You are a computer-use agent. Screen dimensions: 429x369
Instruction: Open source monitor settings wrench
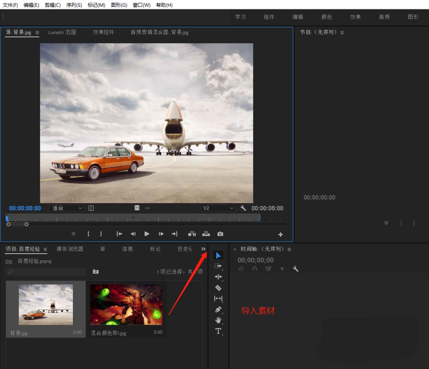tap(243, 208)
